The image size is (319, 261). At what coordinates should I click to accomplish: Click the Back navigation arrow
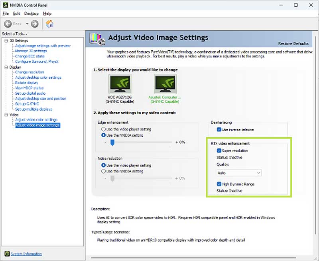pyautogui.click(x=7, y=23)
